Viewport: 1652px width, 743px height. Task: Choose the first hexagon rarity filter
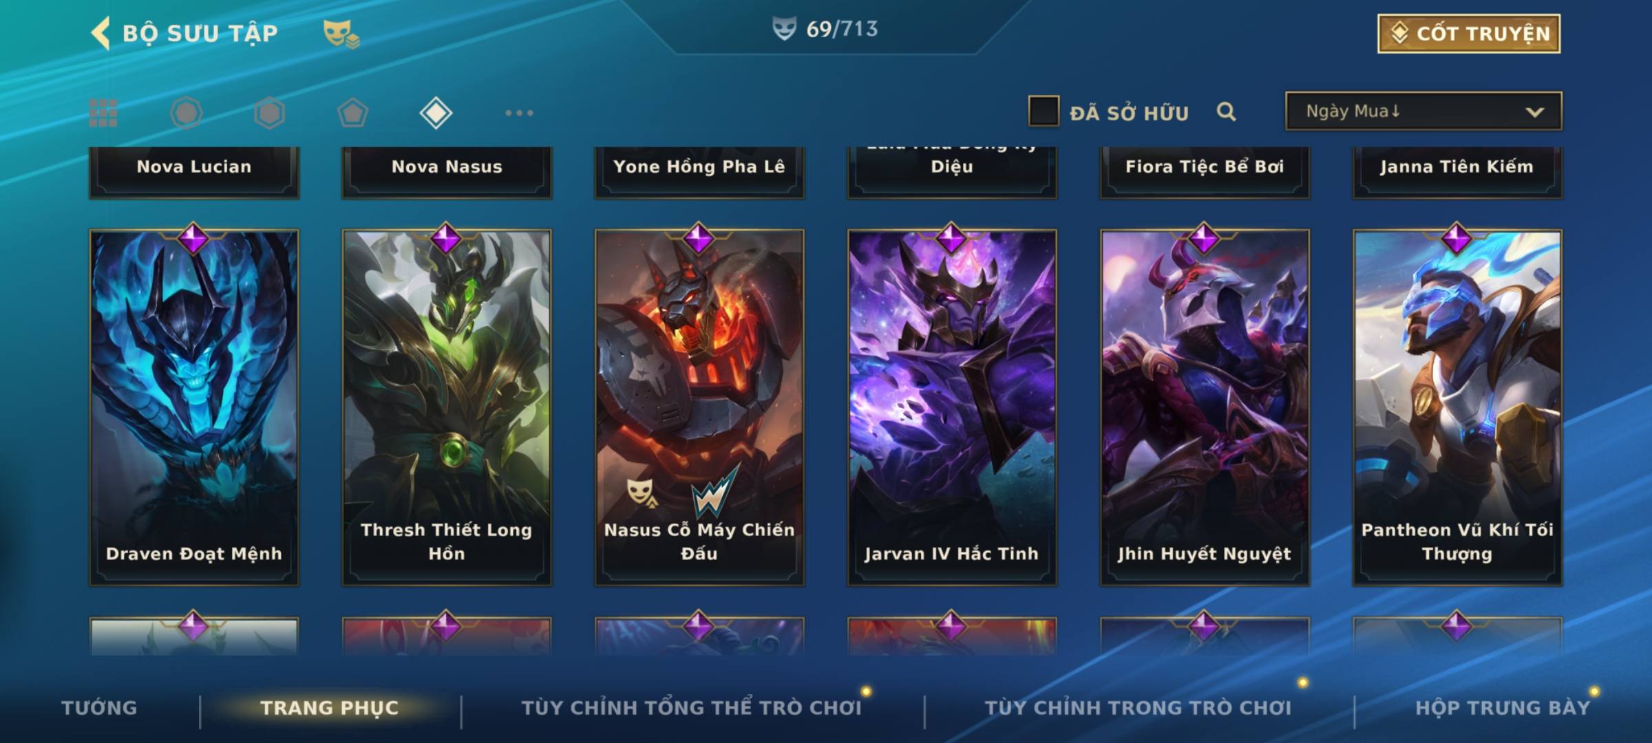coord(187,113)
